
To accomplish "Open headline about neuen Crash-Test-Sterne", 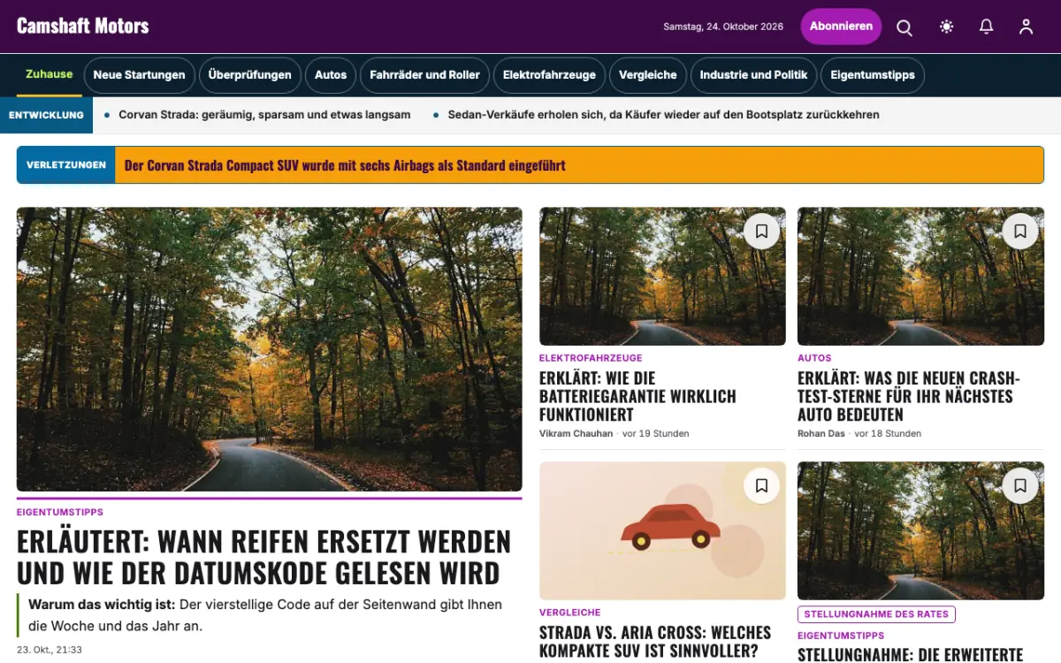I will pyautogui.click(x=909, y=396).
